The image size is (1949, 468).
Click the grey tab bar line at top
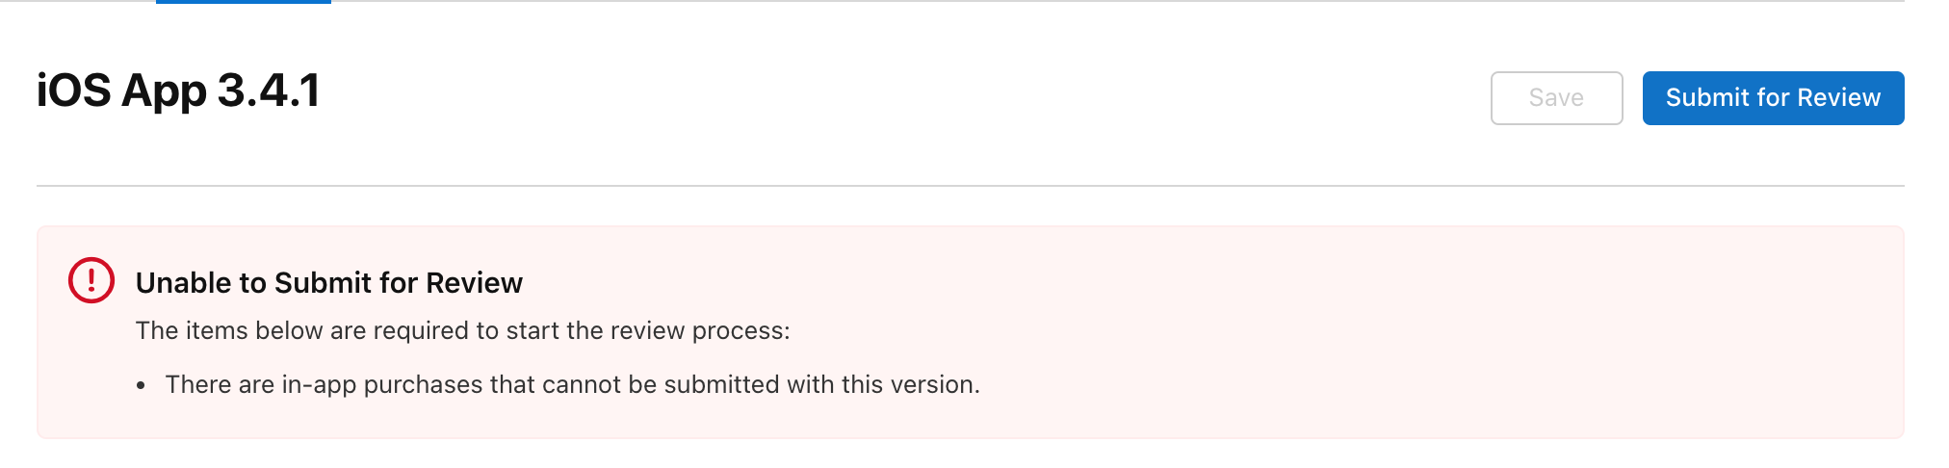(1059, 1)
